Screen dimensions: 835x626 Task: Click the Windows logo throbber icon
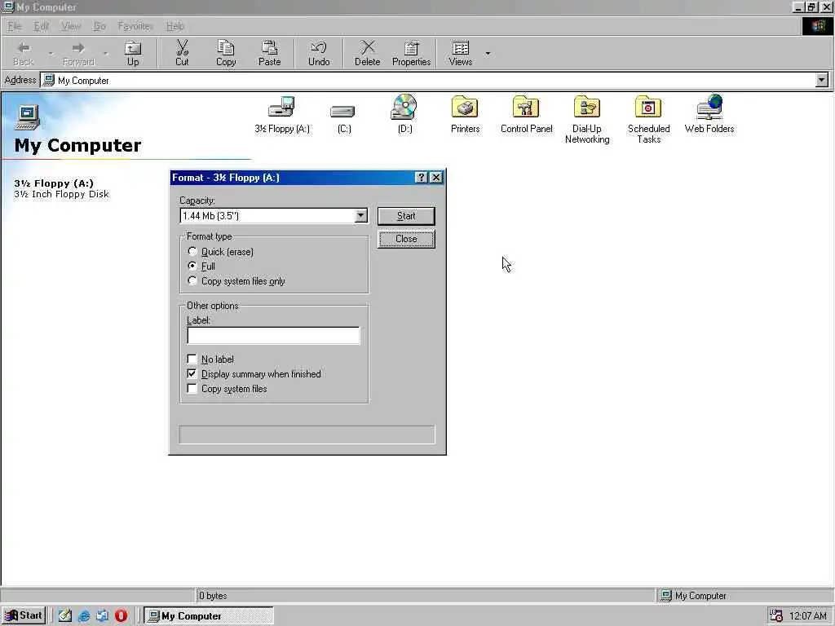(x=817, y=26)
